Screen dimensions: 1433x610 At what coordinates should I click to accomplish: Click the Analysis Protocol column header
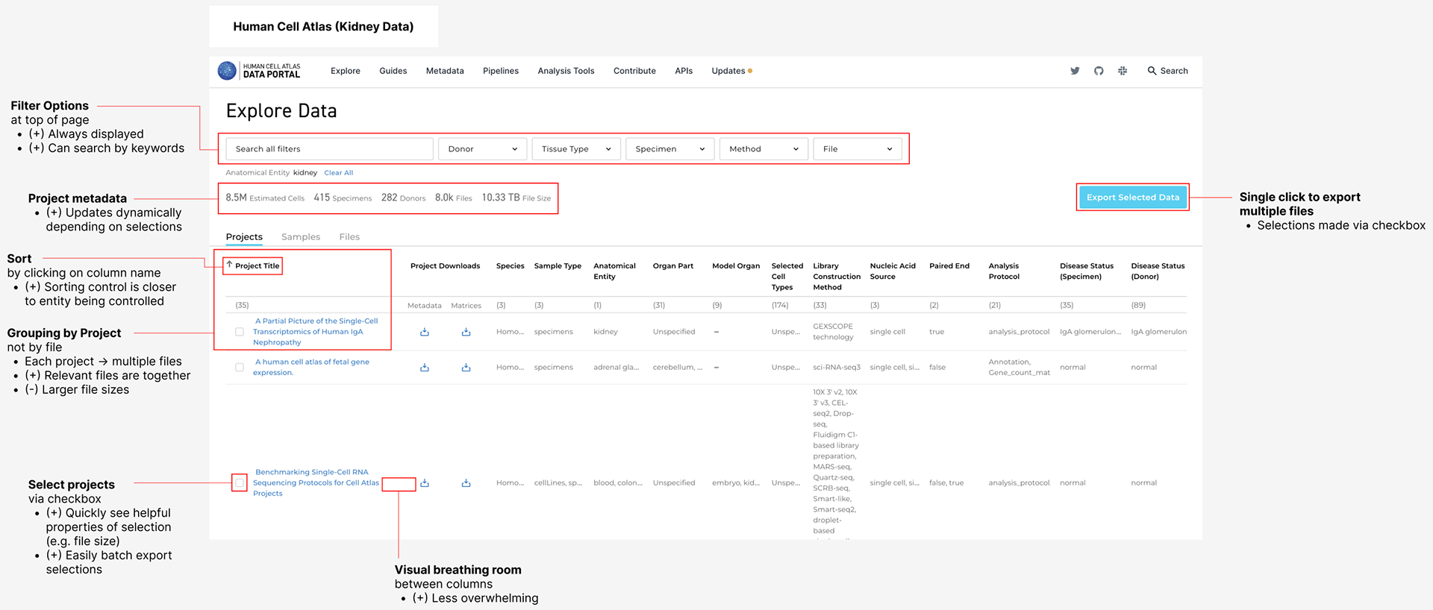[x=1004, y=271]
